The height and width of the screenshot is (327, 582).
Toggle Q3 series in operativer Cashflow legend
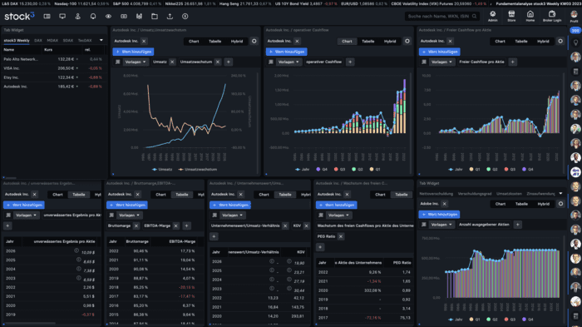pyautogui.click(x=339, y=170)
